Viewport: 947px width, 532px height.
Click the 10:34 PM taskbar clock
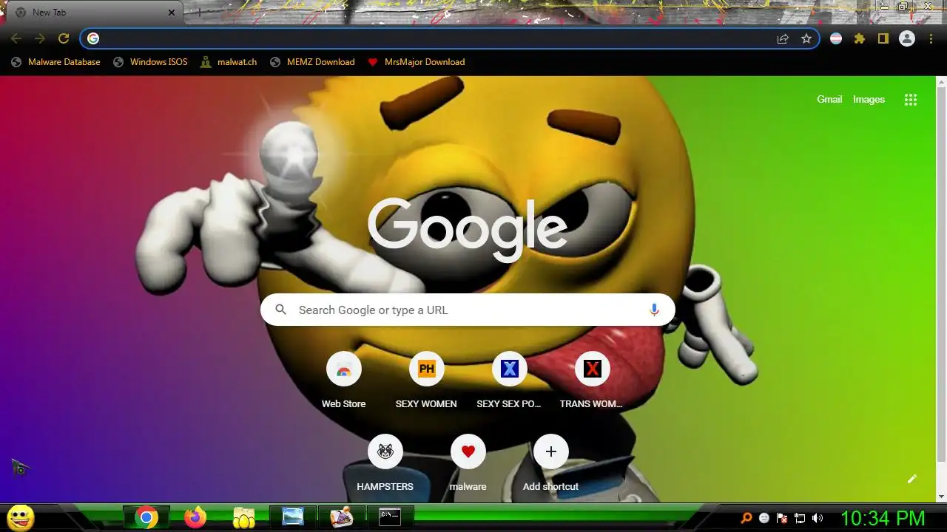pyautogui.click(x=883, y=518)
